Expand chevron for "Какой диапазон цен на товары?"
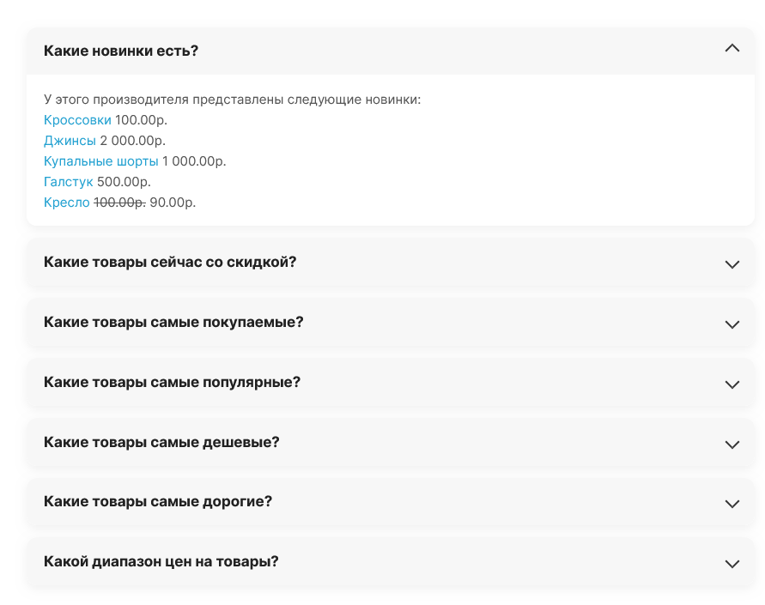Image resolution: width=765 pixels, height=605 pixels. (732, 564)
